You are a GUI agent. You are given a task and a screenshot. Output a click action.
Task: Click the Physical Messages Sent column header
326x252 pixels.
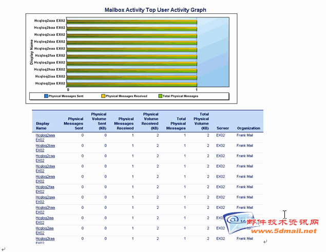pyautogui.click(x=73, y=123)
